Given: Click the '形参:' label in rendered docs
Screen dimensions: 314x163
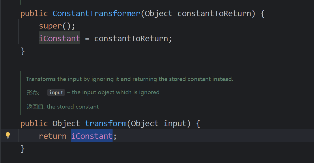Looking at the screenshot, I should tap(33, 93).
